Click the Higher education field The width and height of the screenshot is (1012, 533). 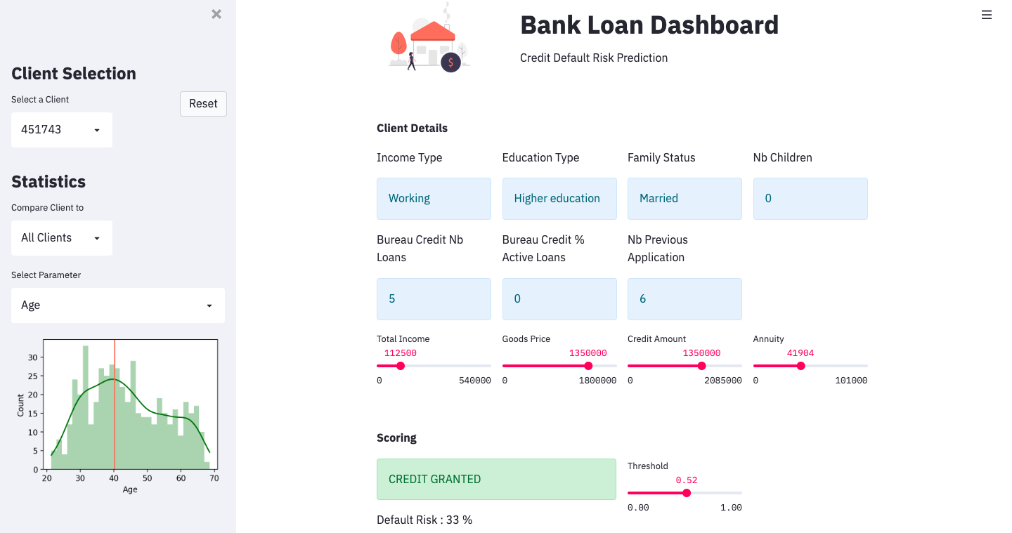click(559, 199)
